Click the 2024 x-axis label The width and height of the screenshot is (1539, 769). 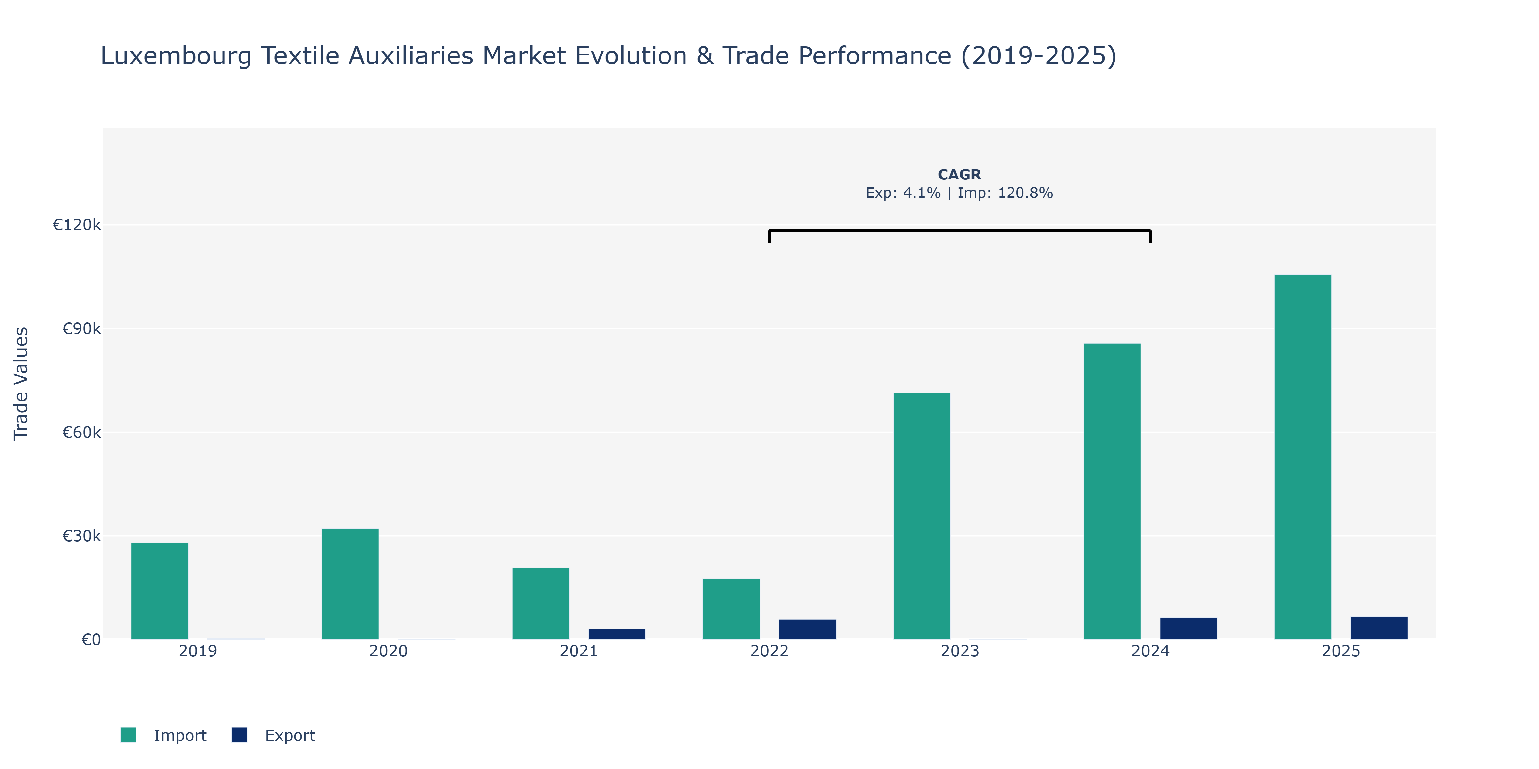1151,651
